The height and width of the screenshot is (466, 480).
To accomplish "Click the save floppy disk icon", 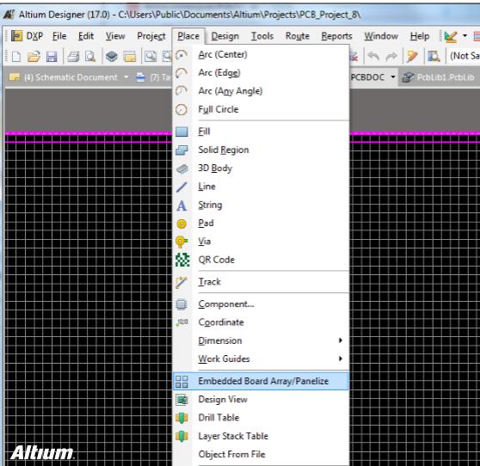I will [52, 57].
